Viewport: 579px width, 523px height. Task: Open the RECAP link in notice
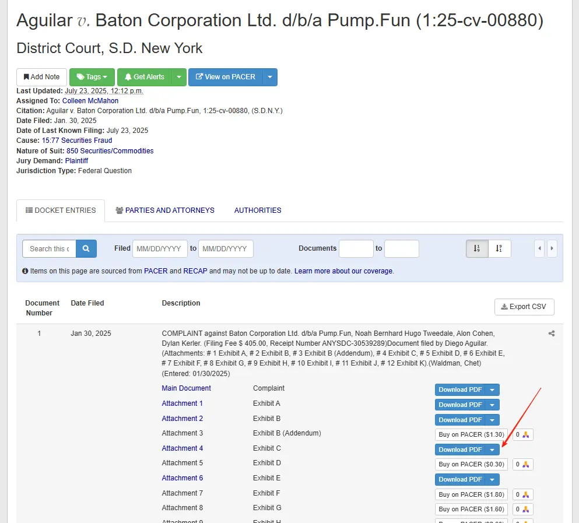click(x=195, y=271)
